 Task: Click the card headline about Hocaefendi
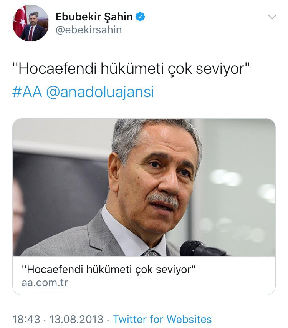[109, 270]
